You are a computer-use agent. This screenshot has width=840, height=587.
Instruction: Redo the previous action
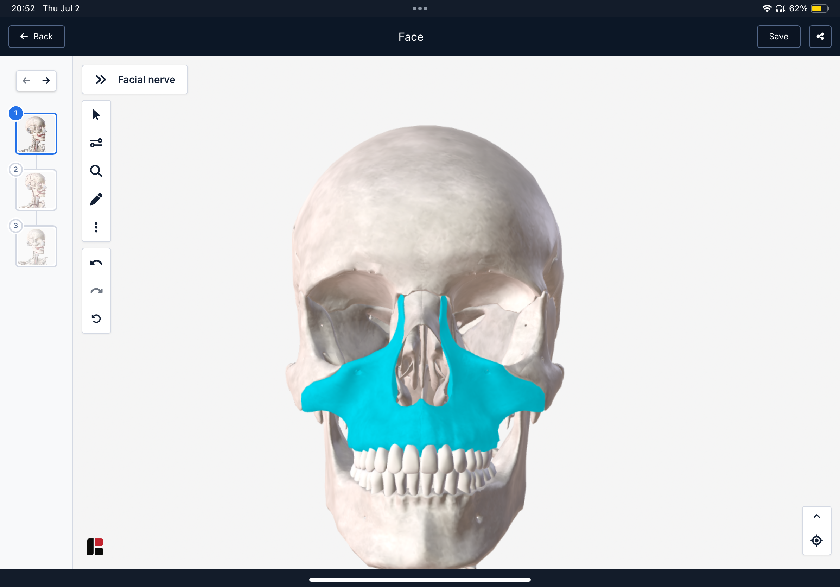click(x=96, y=291)
